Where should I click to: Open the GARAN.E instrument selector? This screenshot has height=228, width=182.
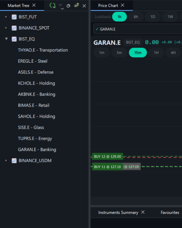pyautogui.click(x=138, y=29)
